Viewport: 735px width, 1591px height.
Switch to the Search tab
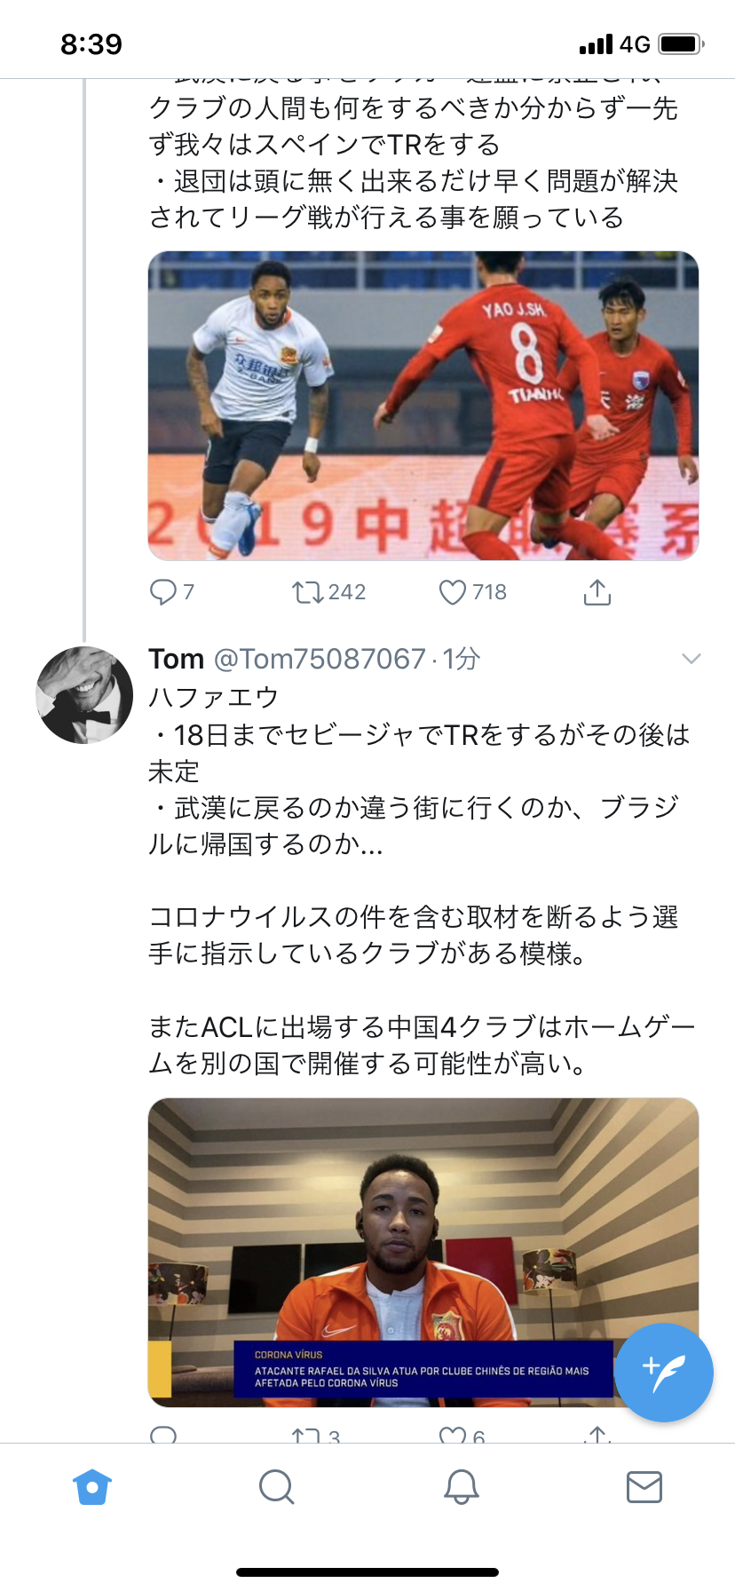[276, 1487]
